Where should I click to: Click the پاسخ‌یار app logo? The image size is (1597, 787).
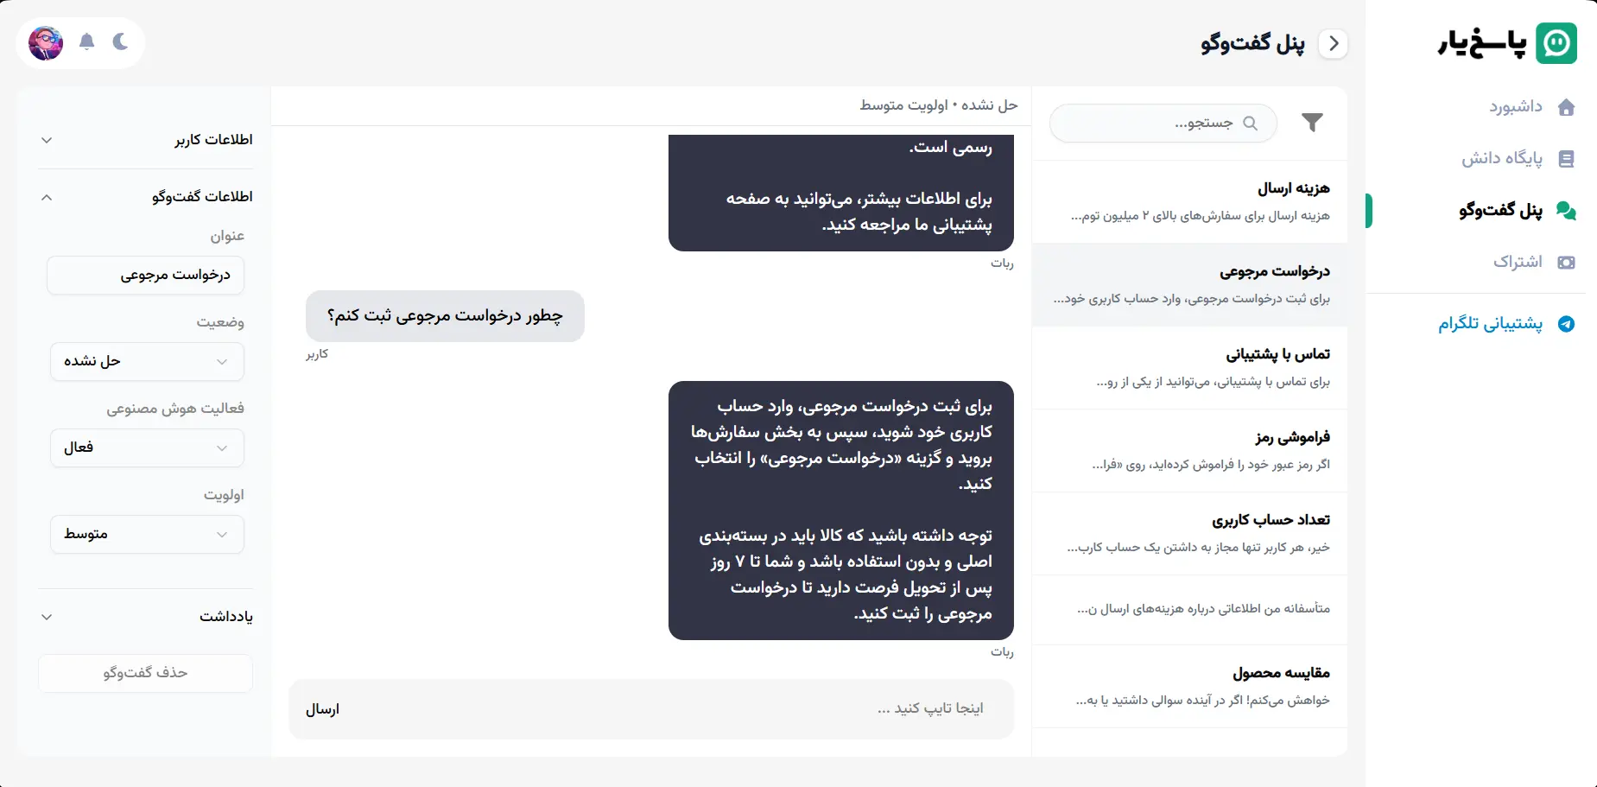click(x=1555, y=41)
